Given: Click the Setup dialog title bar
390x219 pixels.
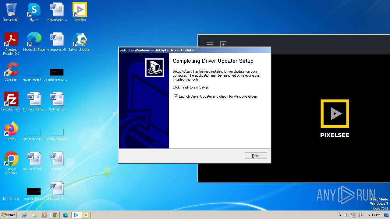Looking at the screenshot, I should pos(194,50).
